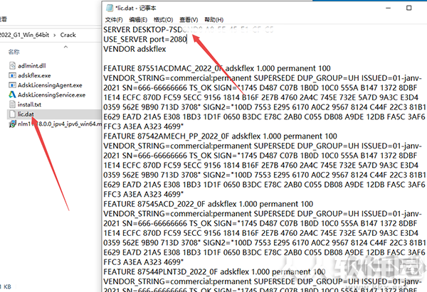Click the Notepad icon in the title bar
Viewport: 427px width, 292px height.
tap(110, 8)
